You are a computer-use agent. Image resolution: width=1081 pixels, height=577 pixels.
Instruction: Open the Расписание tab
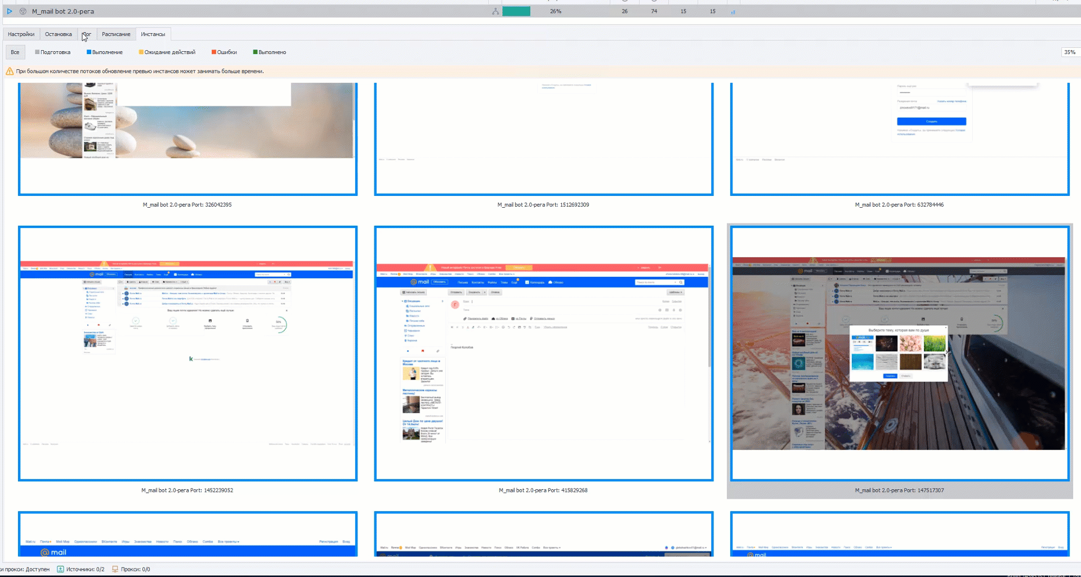pos(116,34)
